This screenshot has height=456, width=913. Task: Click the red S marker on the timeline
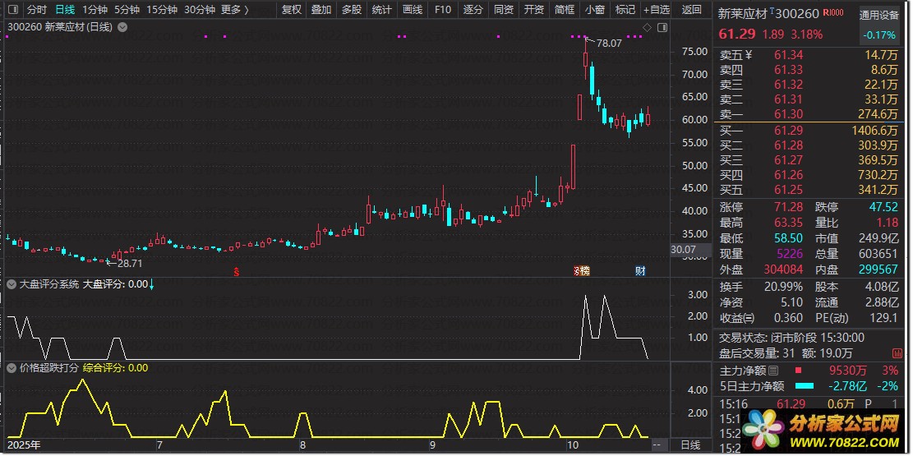237,271
